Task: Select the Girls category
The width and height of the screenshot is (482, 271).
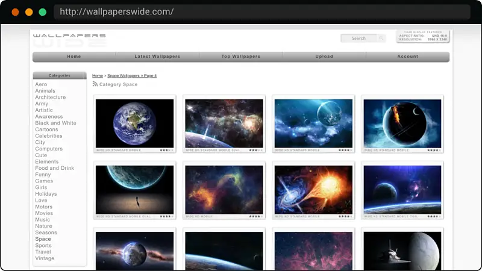Action: tap(41, 187)
